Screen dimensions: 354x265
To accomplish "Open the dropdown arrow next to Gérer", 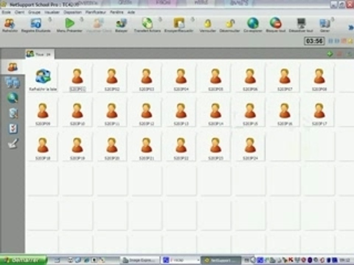I will (x=333, y=20).
